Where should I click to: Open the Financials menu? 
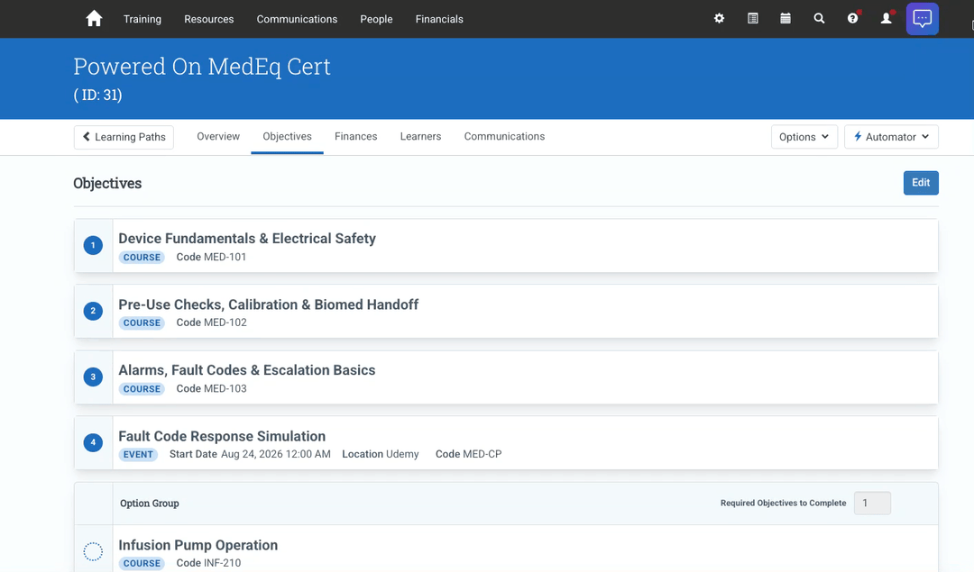[x=439, y=19]
